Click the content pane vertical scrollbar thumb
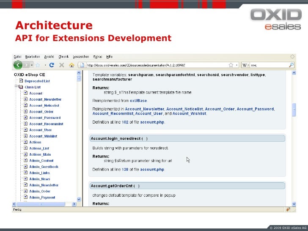The width and height of the screenshot is (308, 231). coord(294,110)
